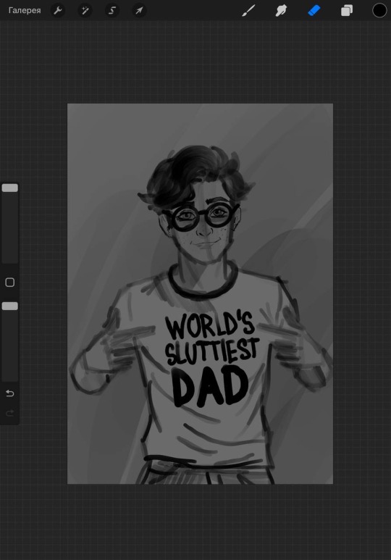
Task: Tap the square modify button in sidebar
Action: [x=10, y=283]
